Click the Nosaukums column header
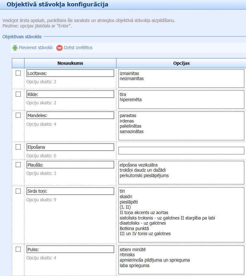 (70, 63)
